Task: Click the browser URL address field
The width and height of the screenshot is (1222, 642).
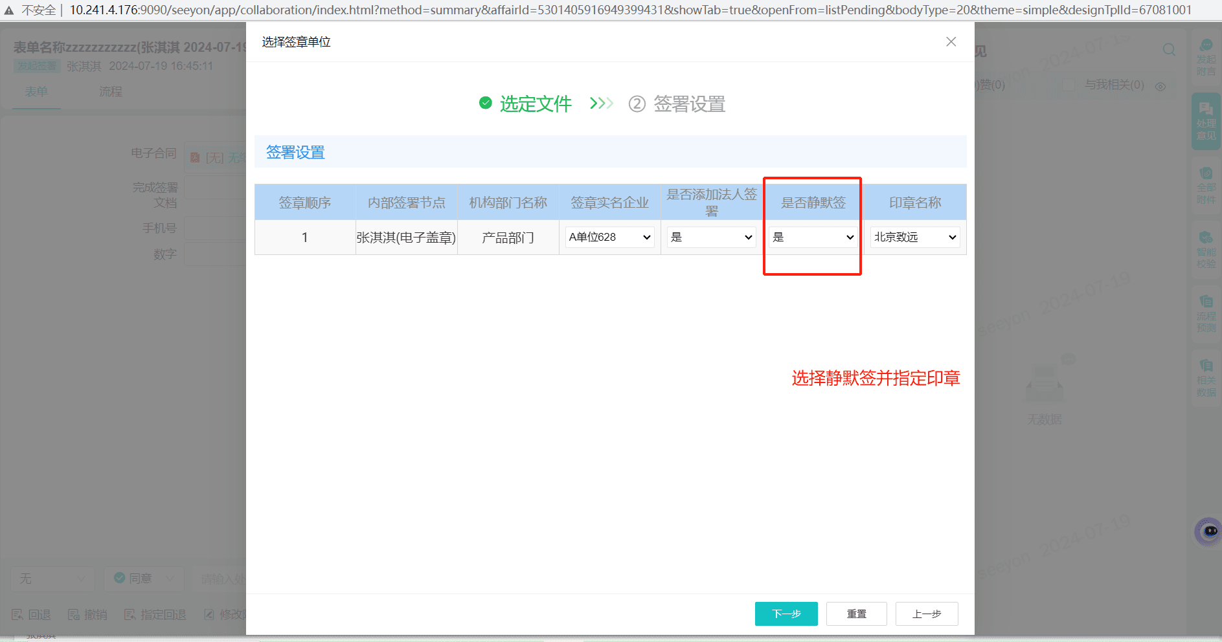Action: tap(630, 10)
